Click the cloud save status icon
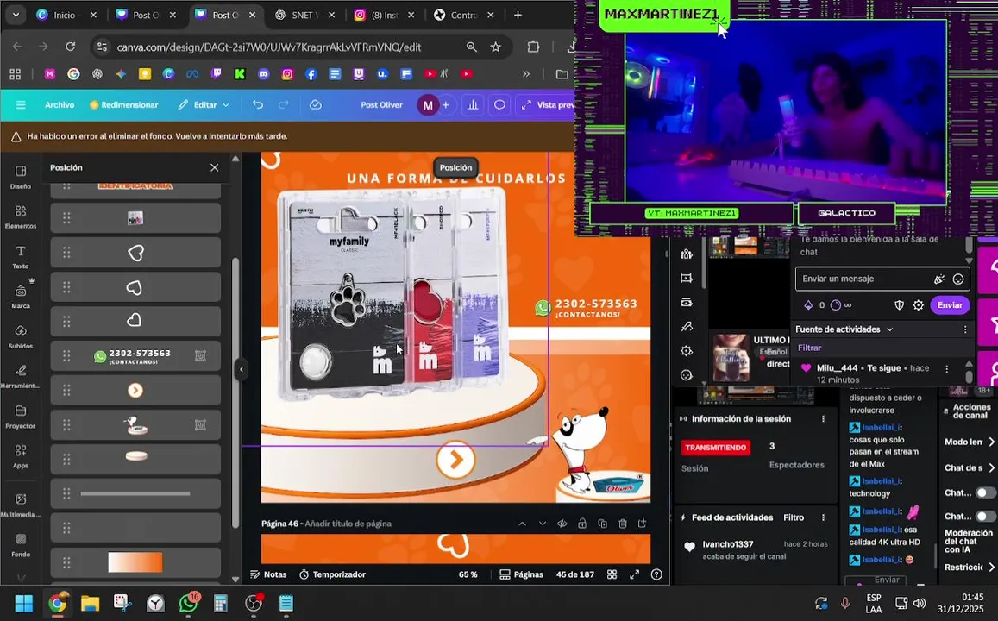 click(316, 105)
